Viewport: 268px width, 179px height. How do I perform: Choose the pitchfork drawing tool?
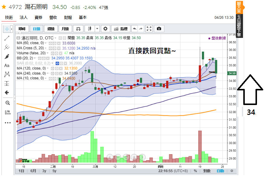[x=7, y=47]
